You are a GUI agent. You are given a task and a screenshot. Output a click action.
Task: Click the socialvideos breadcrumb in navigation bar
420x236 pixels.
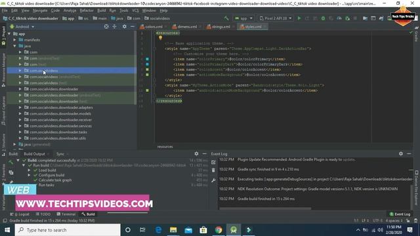pos(157,18)
